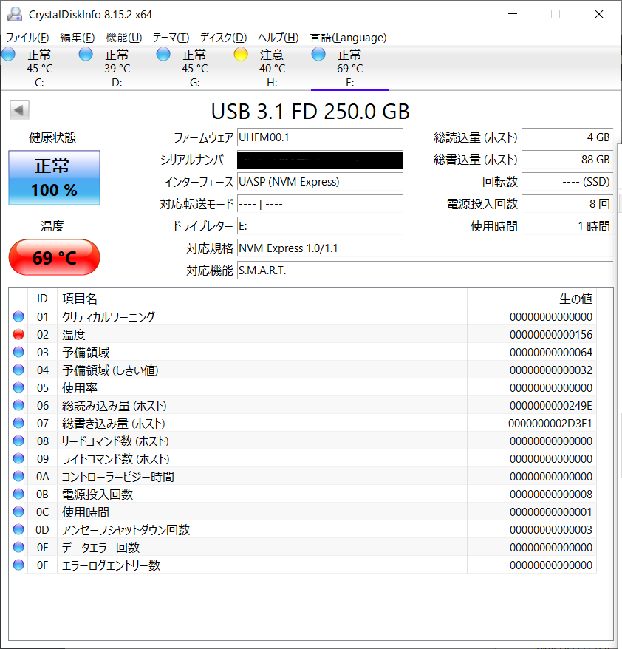Click the 回転数 value ---- (SSD)
Screen dimensions: 622x649
[x=567, y=182]
